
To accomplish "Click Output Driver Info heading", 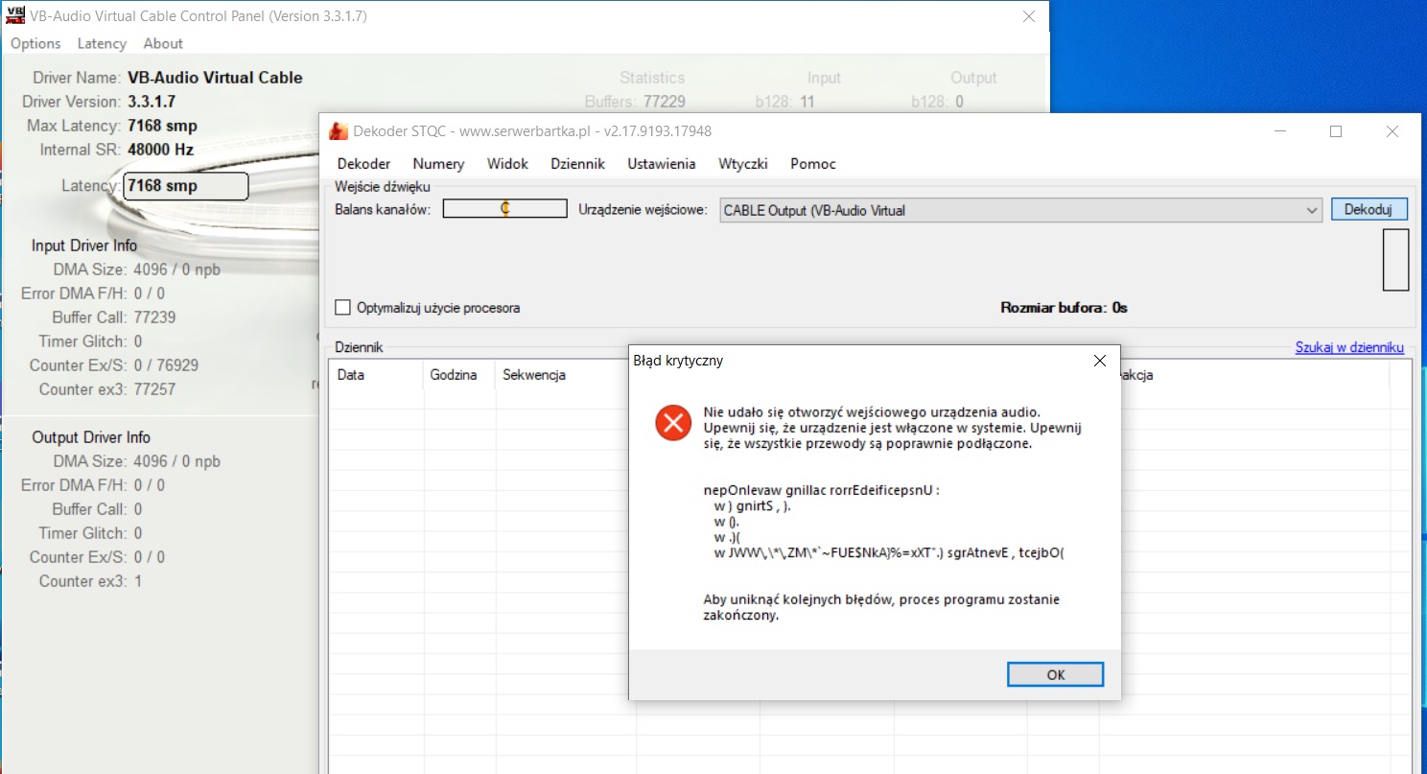I will click(91, 437).
